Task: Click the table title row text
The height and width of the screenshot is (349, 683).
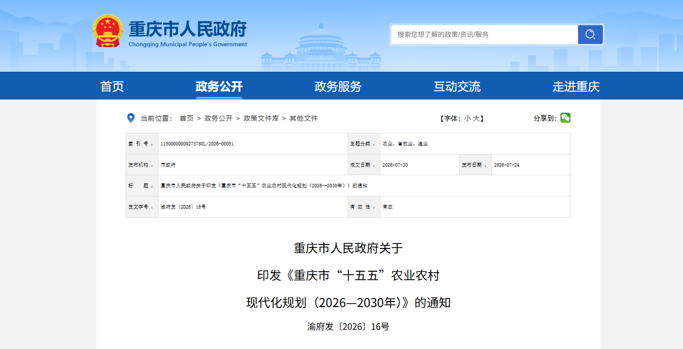Action: pos(264,186)
